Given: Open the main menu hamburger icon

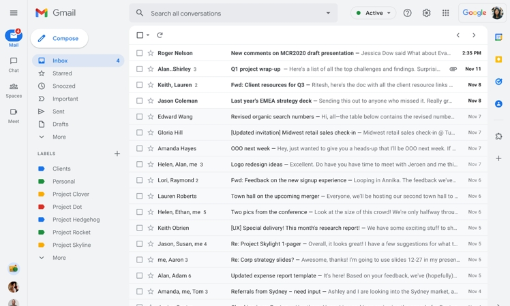Looking at the screenshot, I should coord(14,13).
